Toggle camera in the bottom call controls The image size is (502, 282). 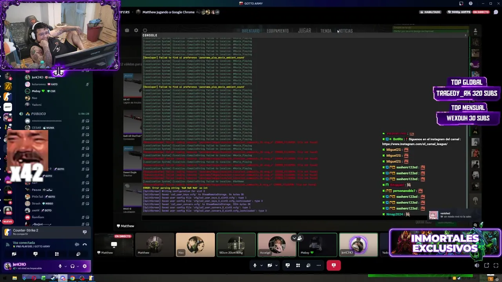(x=270, y=265)
